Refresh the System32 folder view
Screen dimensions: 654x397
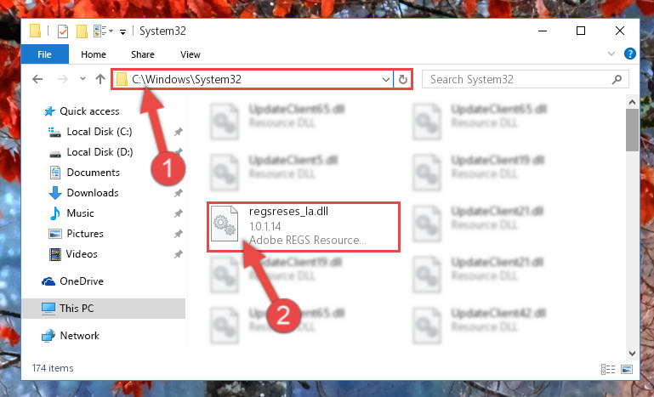pyautogui.click(x=402, y=79)
